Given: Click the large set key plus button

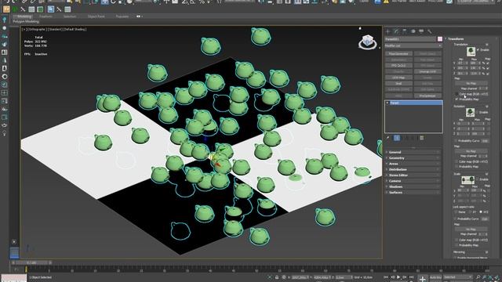Looking at the screenshot, I should tap(422, 279).
